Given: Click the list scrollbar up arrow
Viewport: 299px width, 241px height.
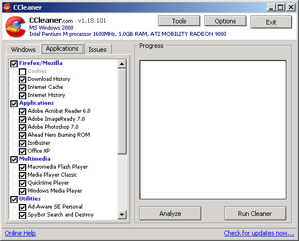Looking at the screenshot, I should click(x=122, y=64).
